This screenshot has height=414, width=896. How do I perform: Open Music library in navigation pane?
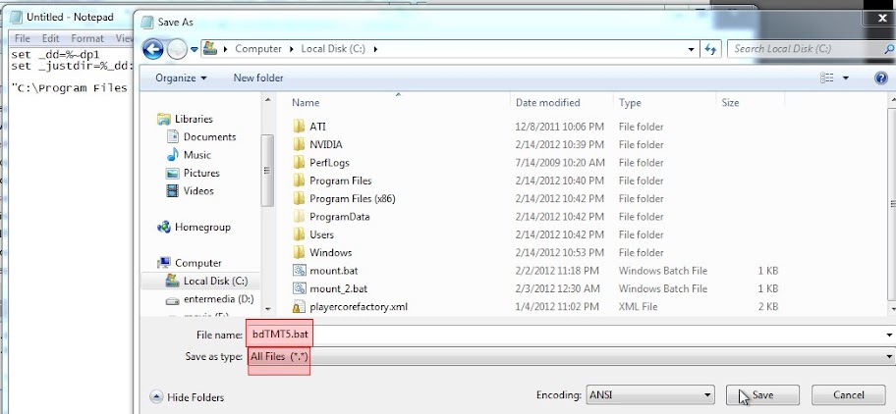pos(196,155)
